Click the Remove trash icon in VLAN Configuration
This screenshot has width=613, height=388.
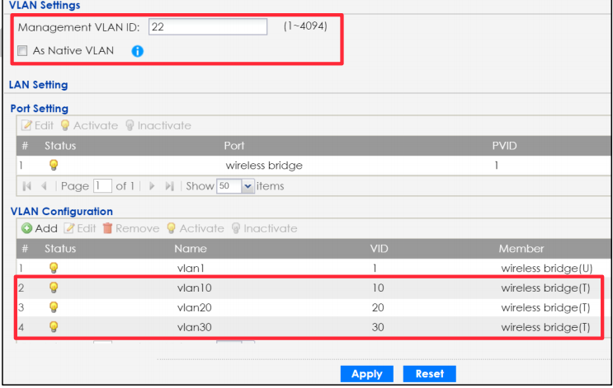tap(107, 228)
